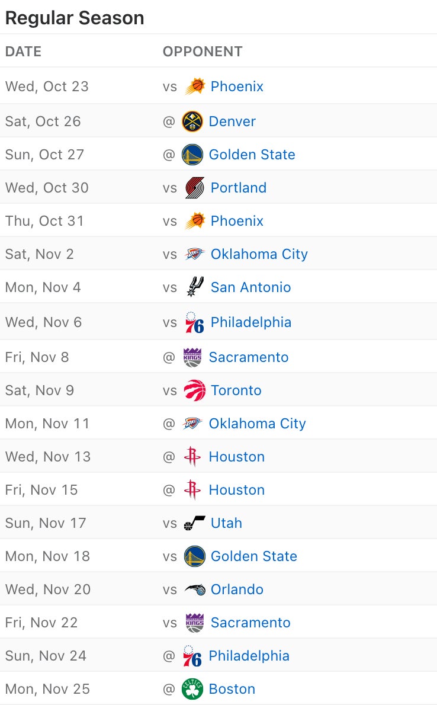Click 76ers logo on Nov 6 row
Image resolution: width=437 pixels, height=705 pixels.
pos(195,323)
